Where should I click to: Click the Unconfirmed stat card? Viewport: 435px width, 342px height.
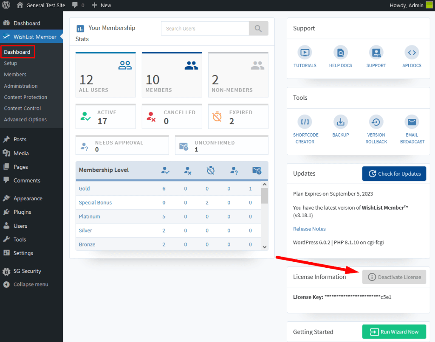click(x=221, y=145)
